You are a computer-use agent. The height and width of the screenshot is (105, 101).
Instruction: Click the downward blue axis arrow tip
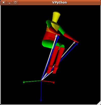41,100
